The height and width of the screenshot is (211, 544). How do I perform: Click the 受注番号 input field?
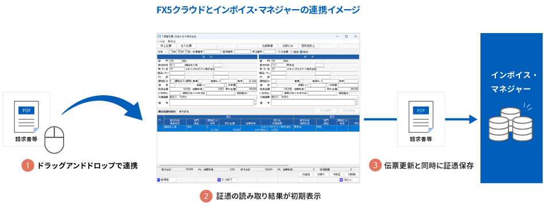pyautogui.click(x=270, y=52)
